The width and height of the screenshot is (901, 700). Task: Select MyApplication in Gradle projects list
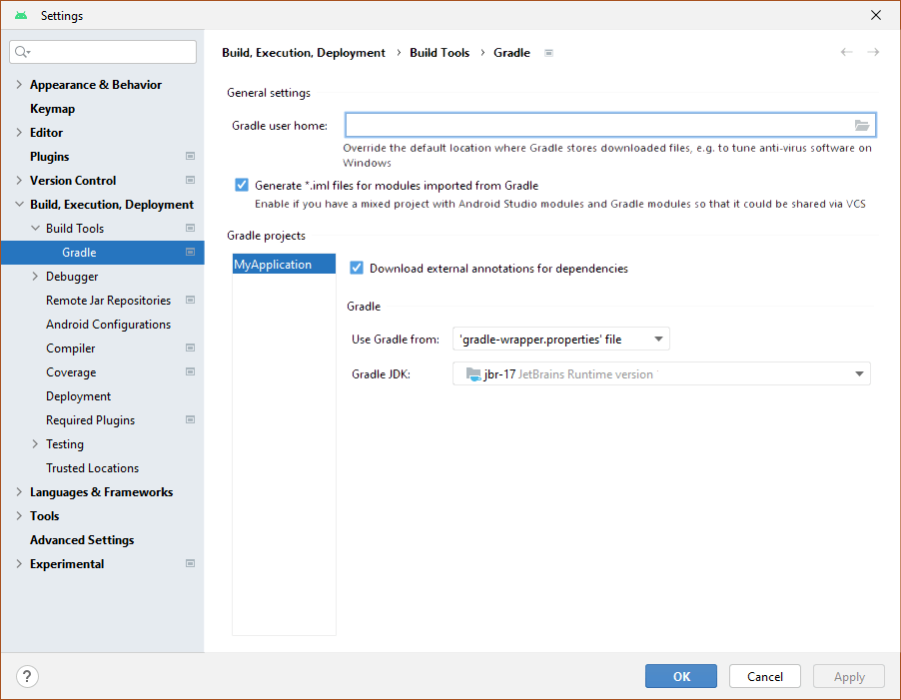[x=284, y=265]
